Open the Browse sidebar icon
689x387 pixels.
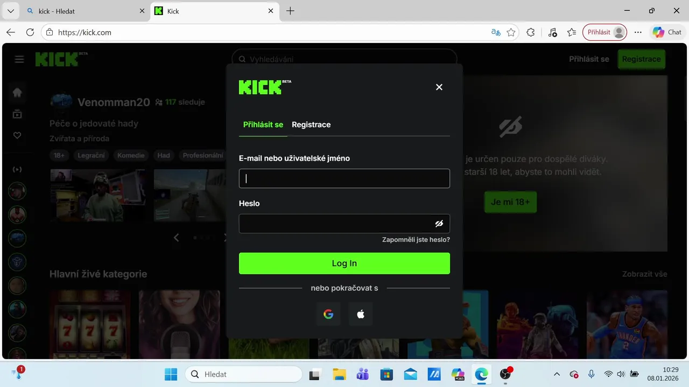coord(17,114)
